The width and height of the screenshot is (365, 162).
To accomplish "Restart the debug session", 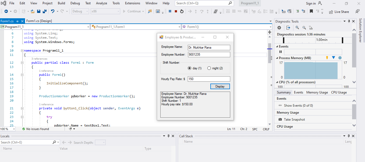I will click(182, 12).
